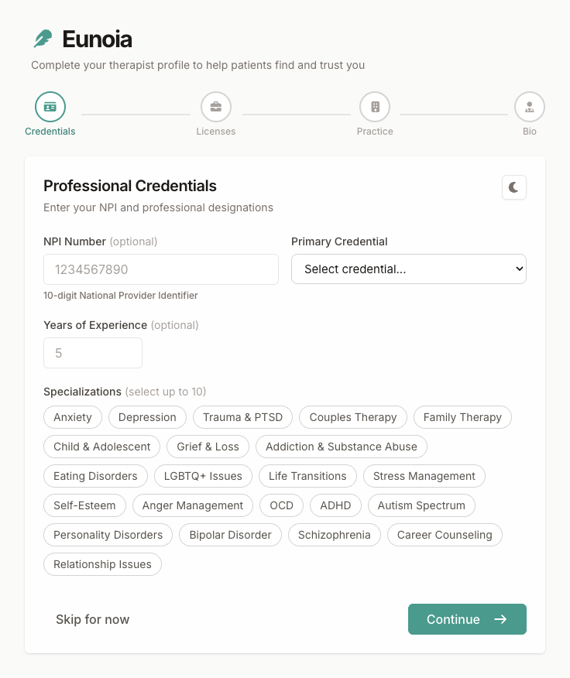Open the Bio step person icon
This screenshot has height=678, width=570.
529,107
